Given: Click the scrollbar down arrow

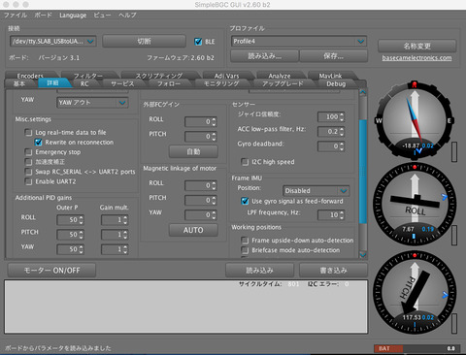Looking at the screenshot, I should [363, 255].
